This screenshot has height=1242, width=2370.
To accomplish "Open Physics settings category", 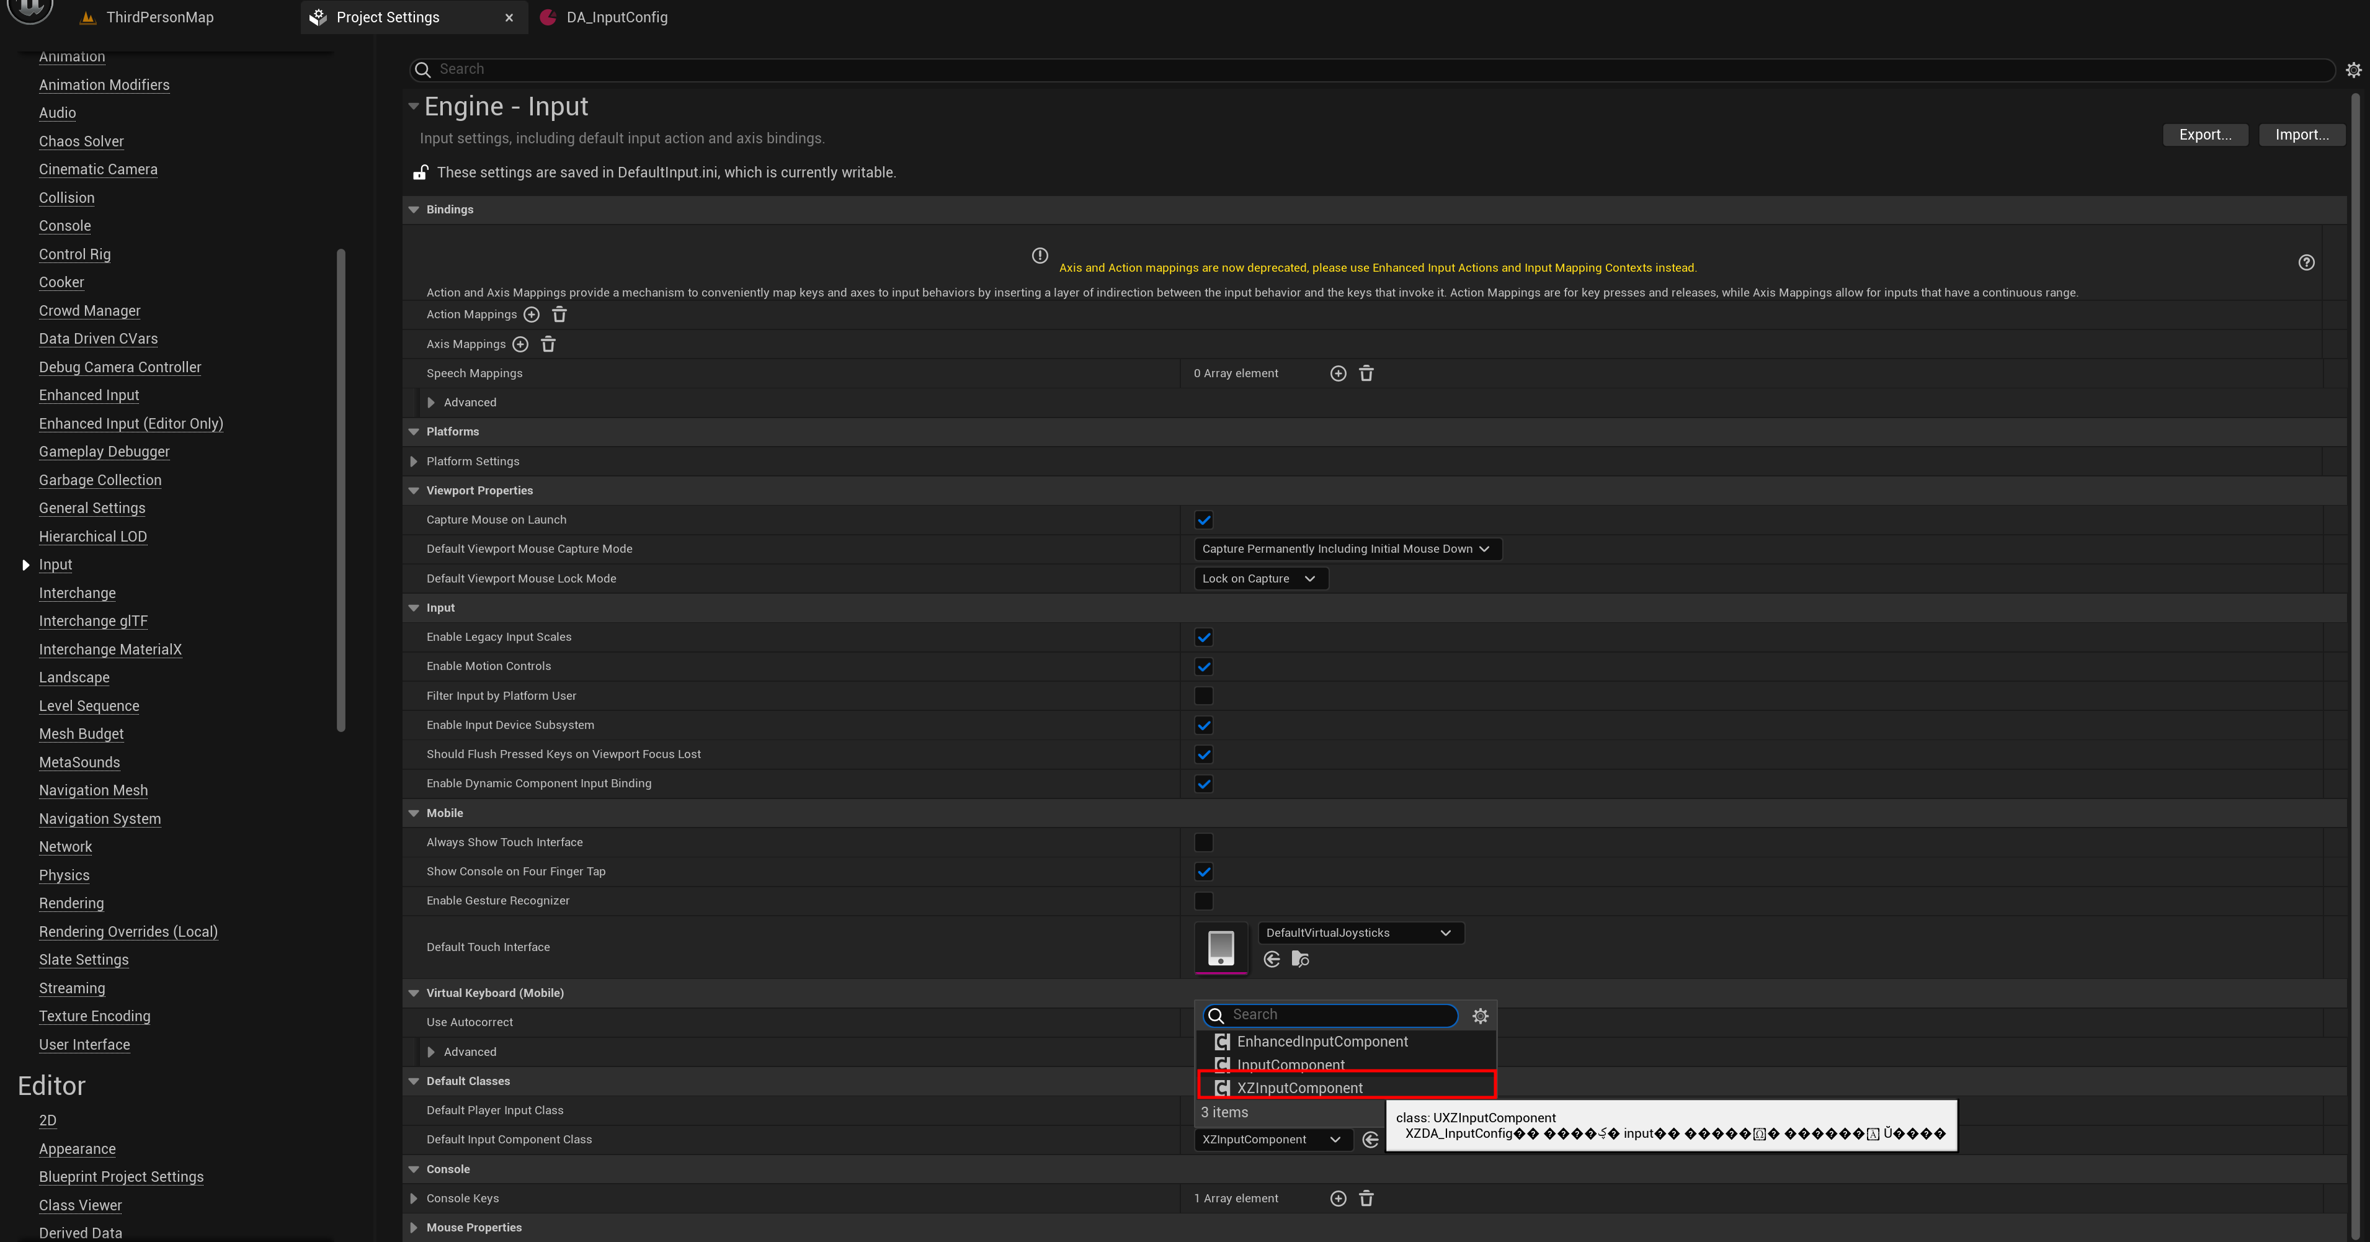I will pos(63,875).
